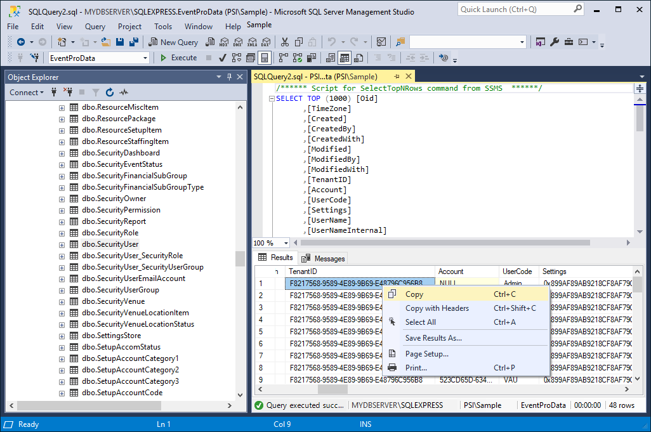651x432 pixels.
Task: Click the XMLA query icon
Action: 252,42
